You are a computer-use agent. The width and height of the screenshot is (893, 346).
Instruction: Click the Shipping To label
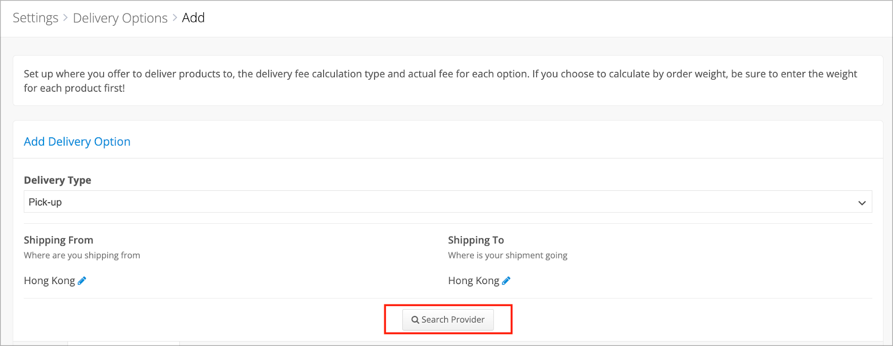tap(476, 240)
